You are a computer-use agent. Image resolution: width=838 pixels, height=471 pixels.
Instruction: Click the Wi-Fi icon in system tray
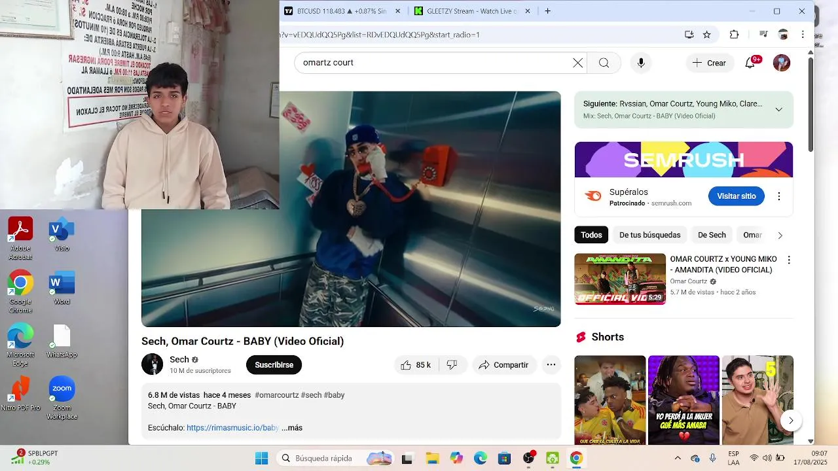tap(754, 458)
